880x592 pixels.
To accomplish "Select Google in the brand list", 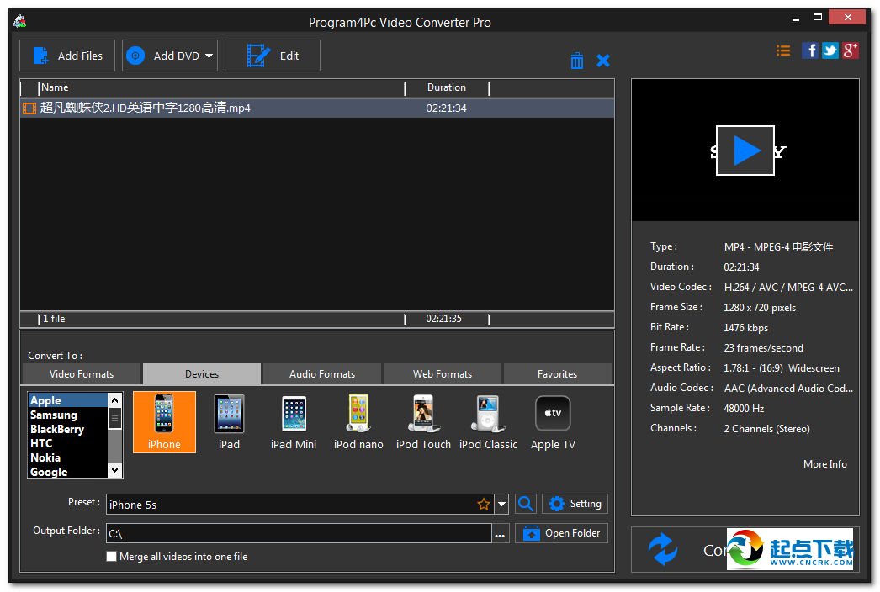I will tap(67, 472).
